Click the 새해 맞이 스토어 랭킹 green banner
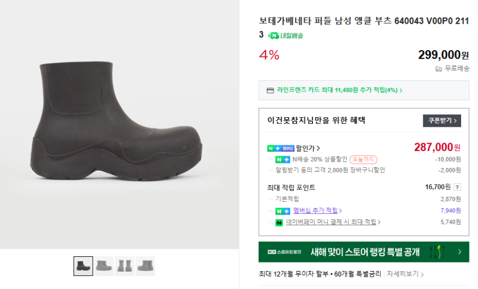Screen dimensions: 478x289 [x=364, y=252]
